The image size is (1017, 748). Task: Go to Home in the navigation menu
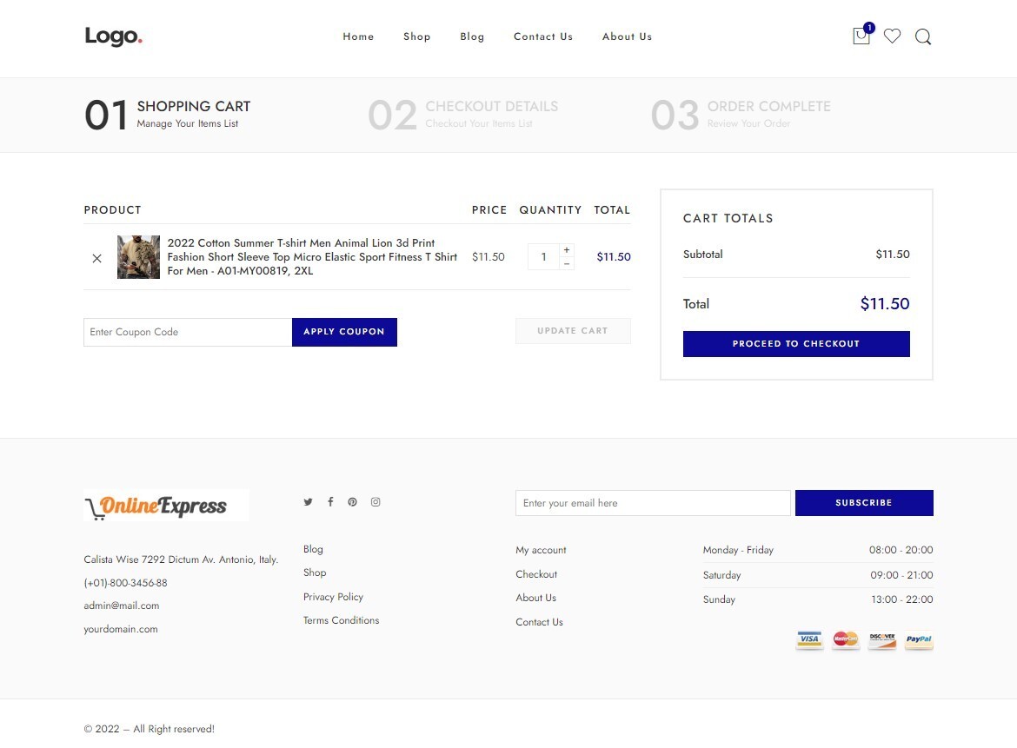(358, 36)
